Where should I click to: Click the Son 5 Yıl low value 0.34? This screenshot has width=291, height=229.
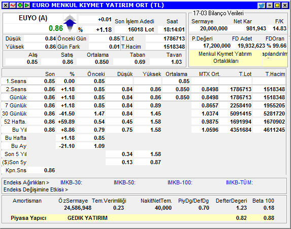click(127, 154)
